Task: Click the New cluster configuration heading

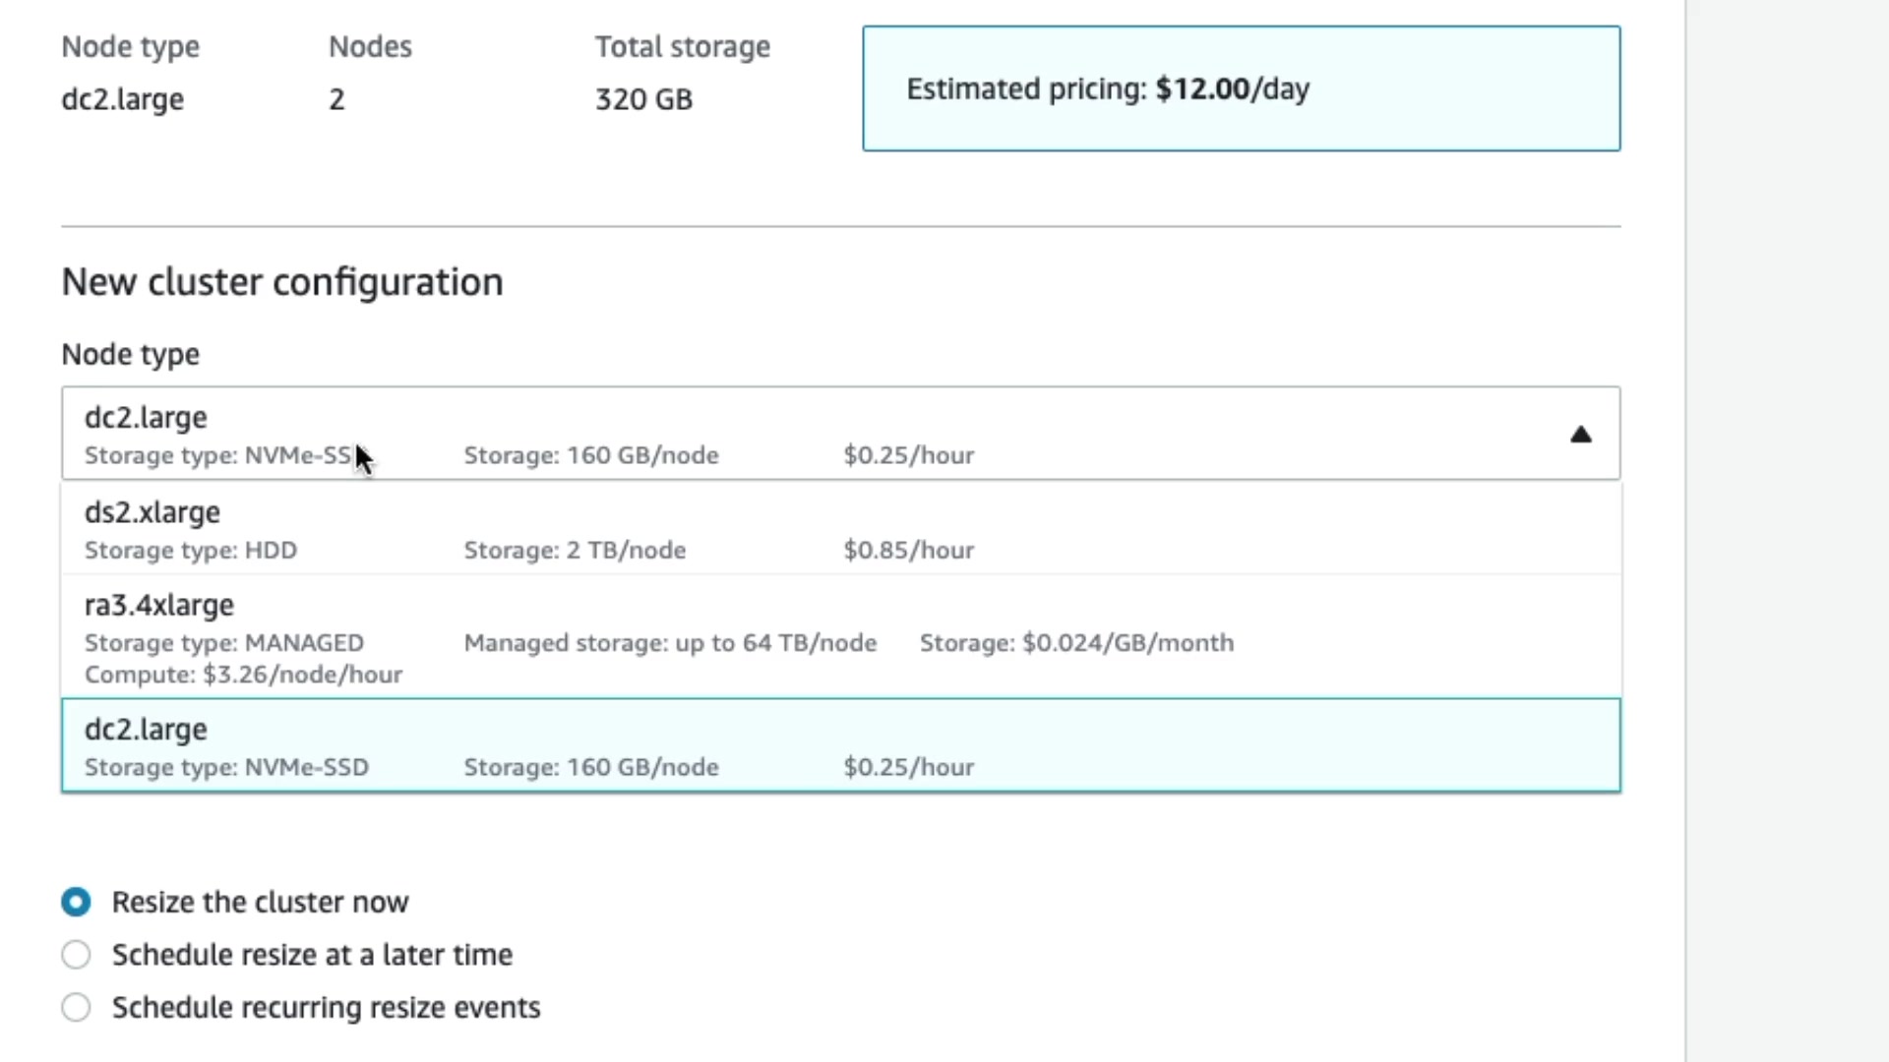Action: [282, 282]
